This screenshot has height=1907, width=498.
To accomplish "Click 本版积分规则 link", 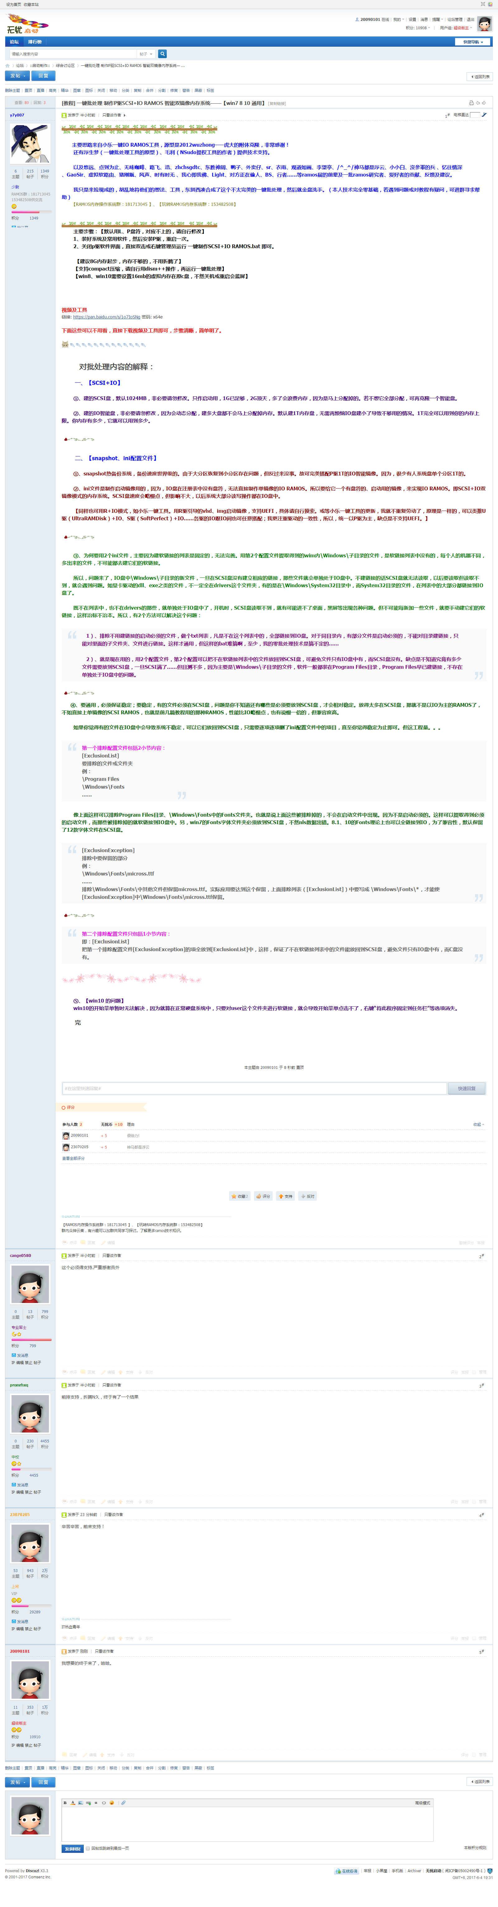I will [x=475, y=1848].
